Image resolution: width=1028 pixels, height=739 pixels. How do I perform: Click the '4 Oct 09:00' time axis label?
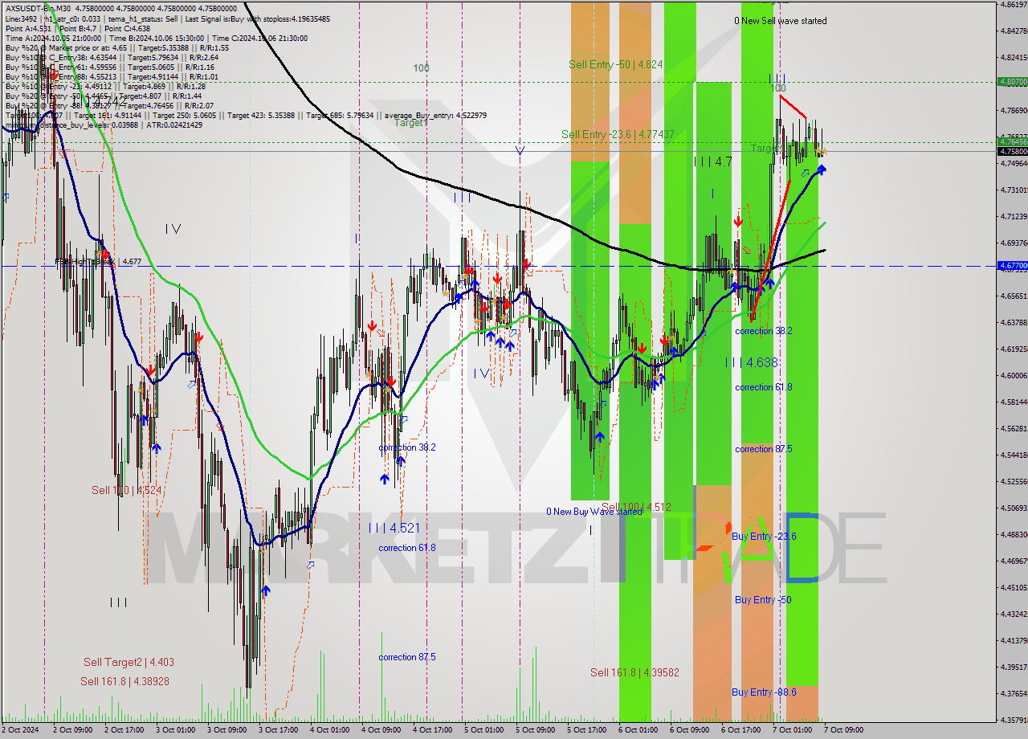click(380, 730)
